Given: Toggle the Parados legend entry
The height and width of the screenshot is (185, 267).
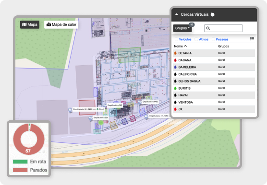Looking at the screenshot, I should [30, 170].
